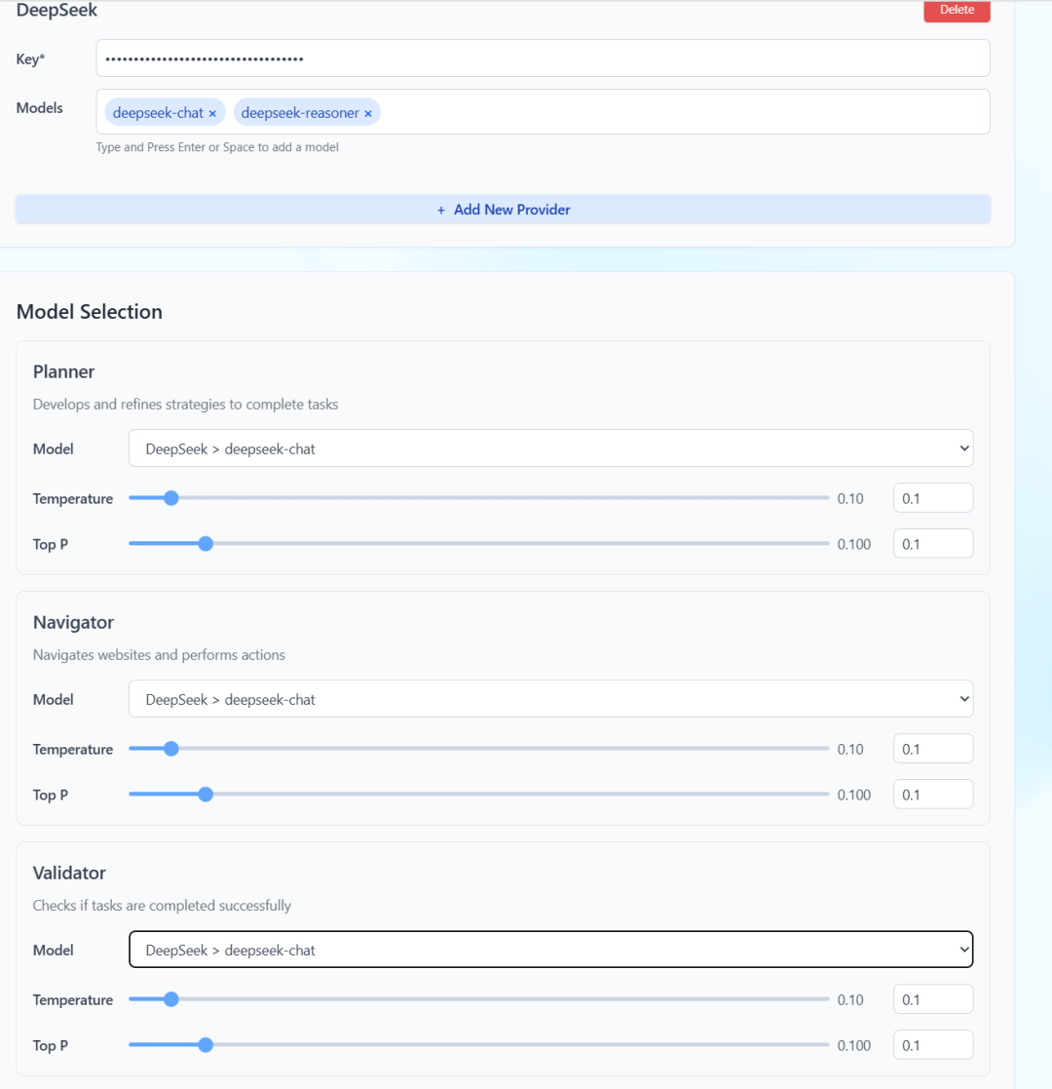This screenshot has height=1089, width=1052.
Task: Click 'Navigates websites and performs actions' text
Action: click(159, 655)
